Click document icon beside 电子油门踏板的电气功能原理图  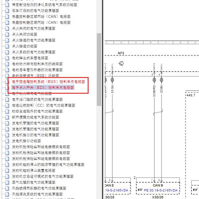[7, 99]
